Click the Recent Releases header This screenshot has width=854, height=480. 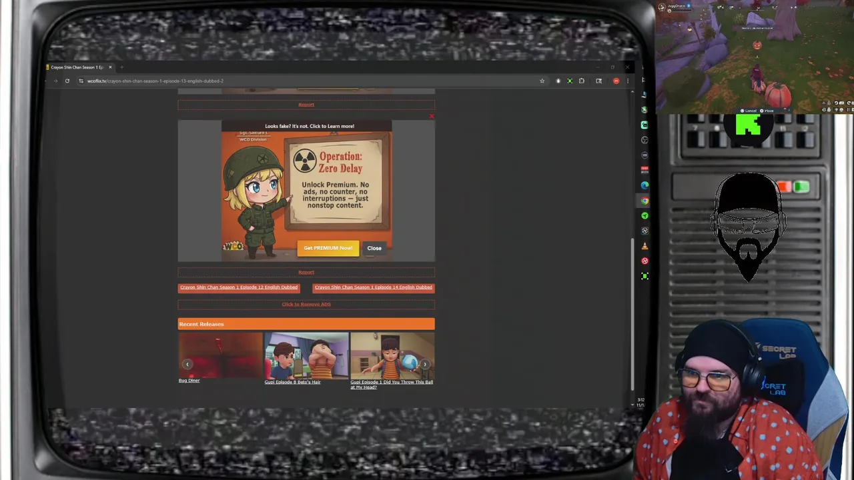[306, 324]
